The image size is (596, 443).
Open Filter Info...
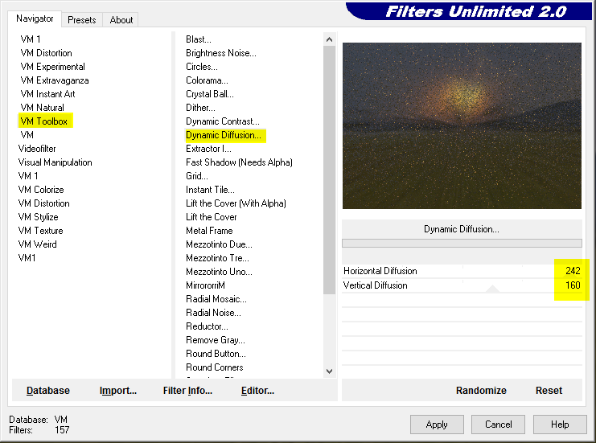(x=187, y=391)
